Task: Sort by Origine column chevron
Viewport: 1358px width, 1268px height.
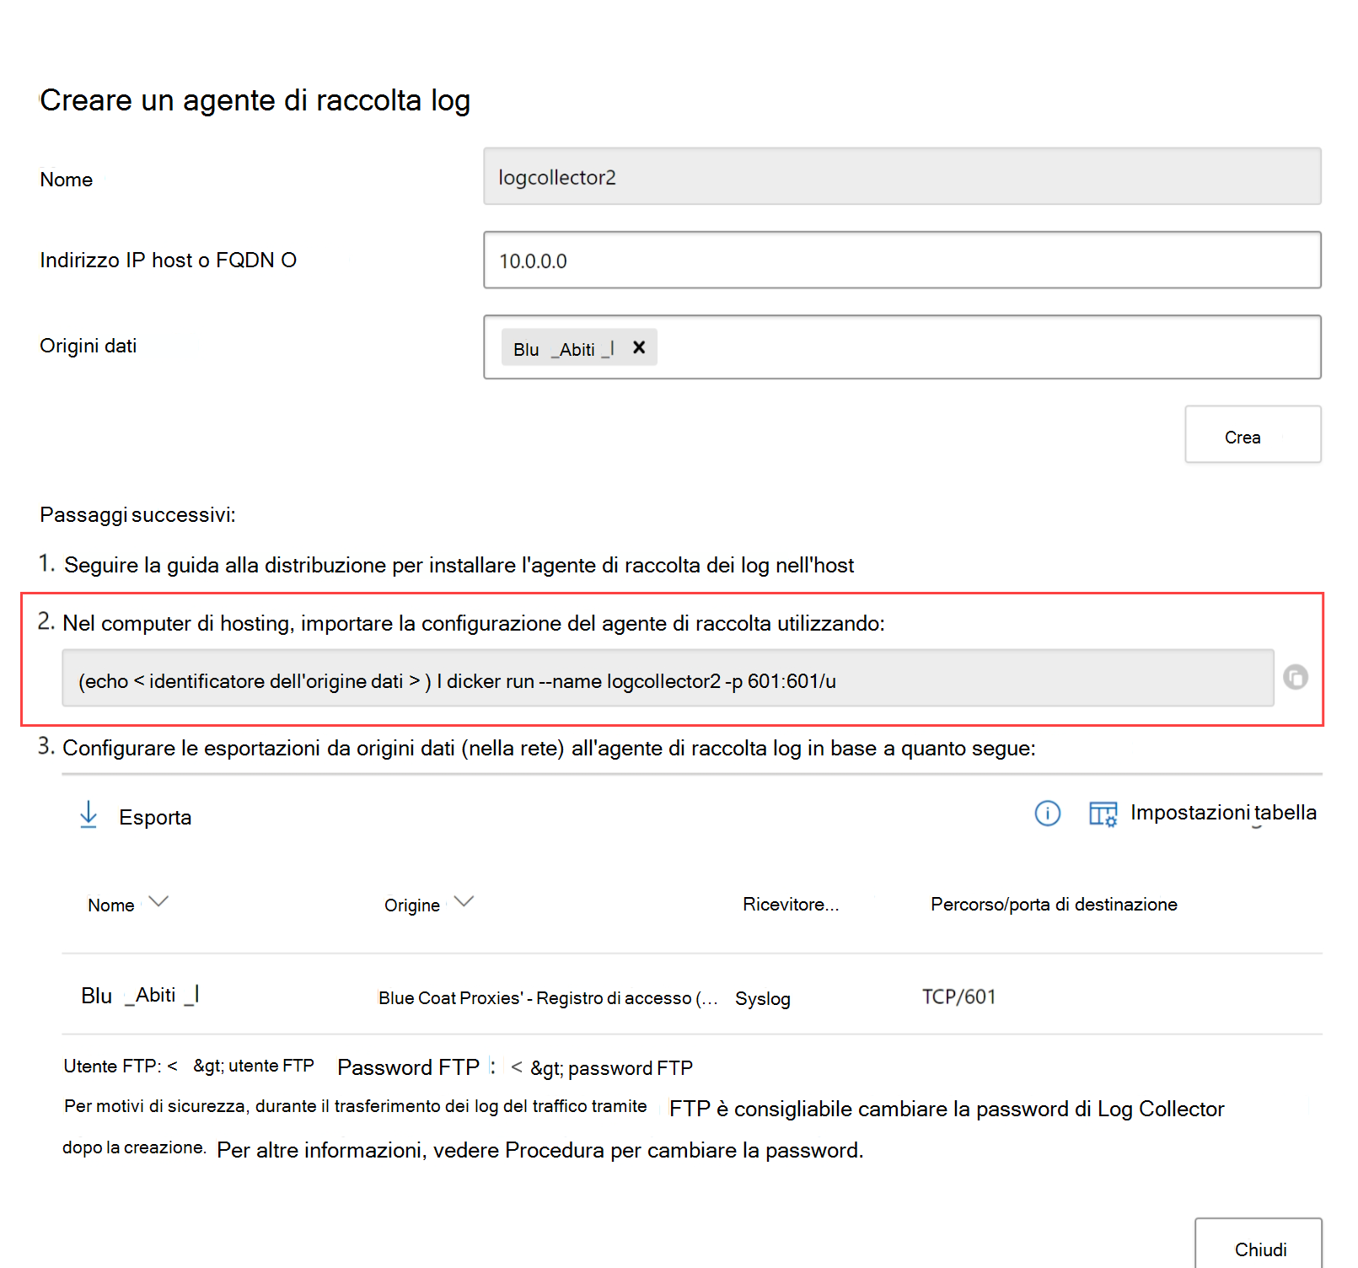Action: tap(464, 901)
